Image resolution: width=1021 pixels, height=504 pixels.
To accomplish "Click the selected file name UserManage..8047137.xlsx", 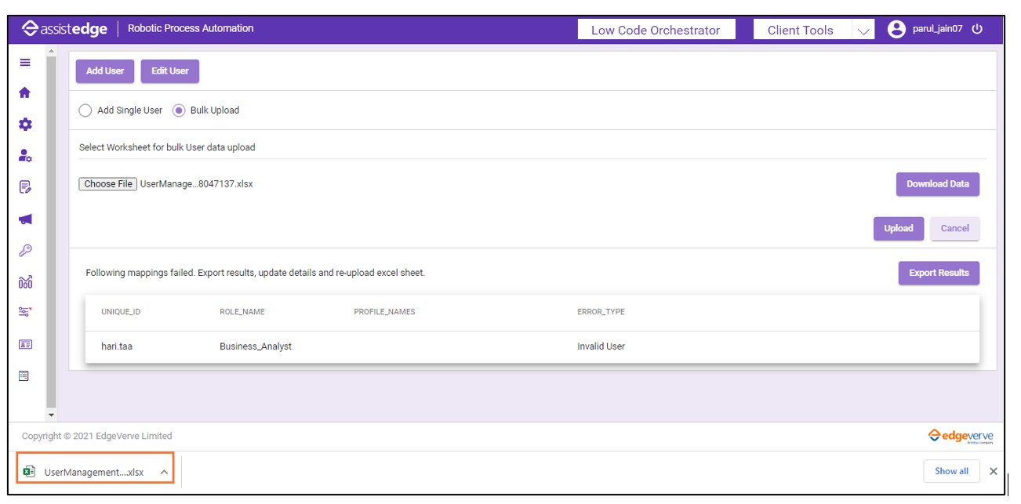I will [196, 184].
